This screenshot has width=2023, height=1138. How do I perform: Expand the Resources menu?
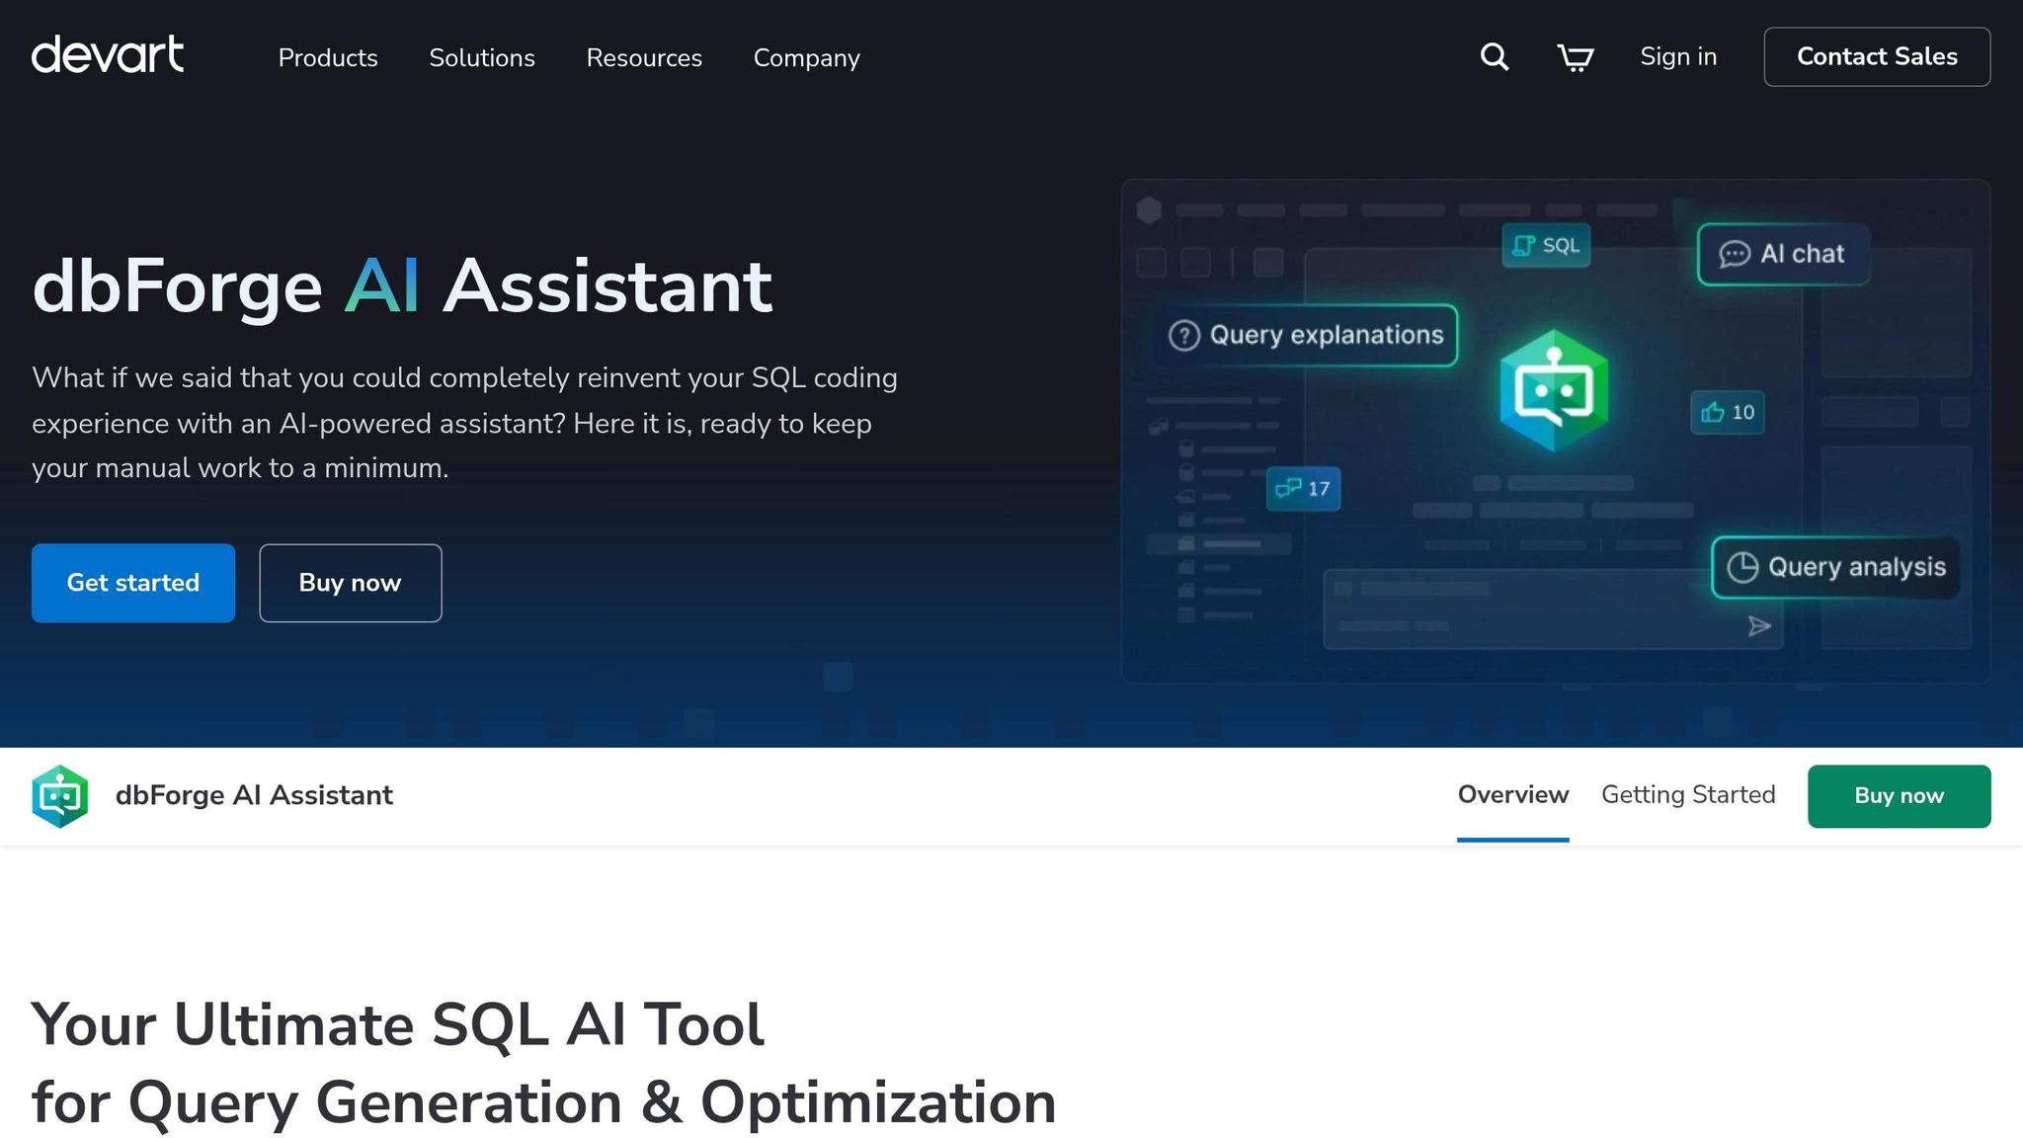[x=643, y=58]
